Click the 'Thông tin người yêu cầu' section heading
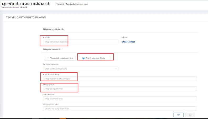The height and width of the screenshot is (119, 209). click(54, 29)
